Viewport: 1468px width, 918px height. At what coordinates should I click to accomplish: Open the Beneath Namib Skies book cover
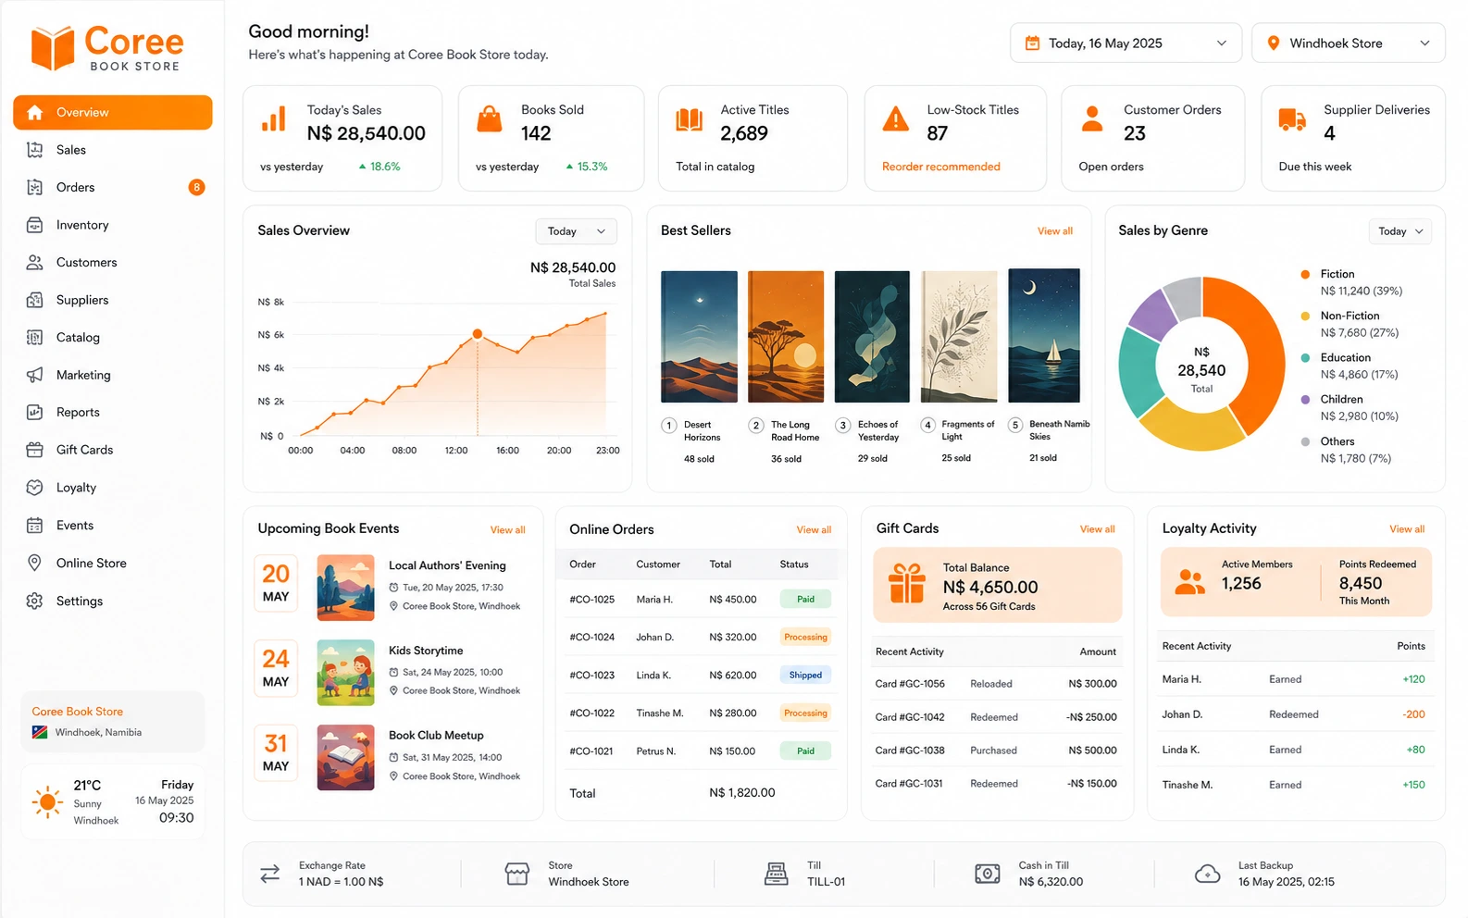pyautogui.click(x=1044, y=336)
